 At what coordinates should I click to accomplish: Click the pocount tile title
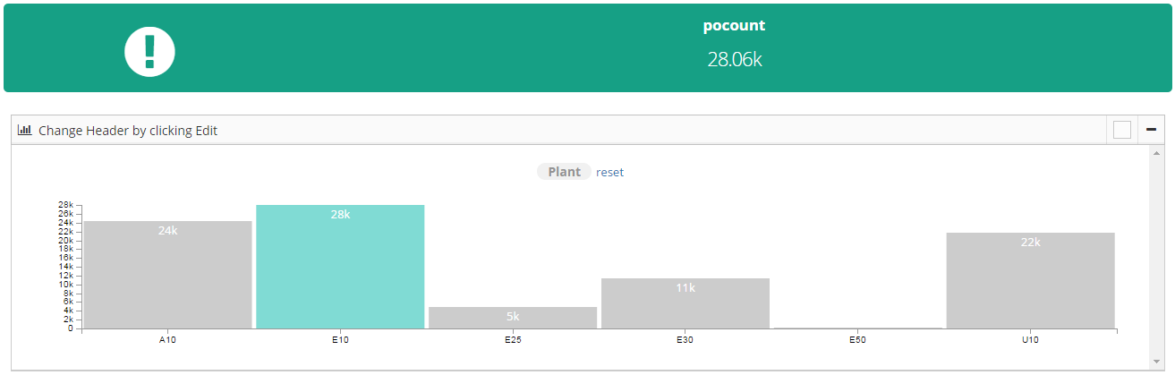(x=734, y=25)
